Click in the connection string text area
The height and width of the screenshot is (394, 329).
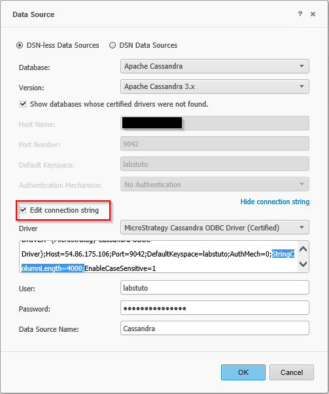tap(159, 257)
